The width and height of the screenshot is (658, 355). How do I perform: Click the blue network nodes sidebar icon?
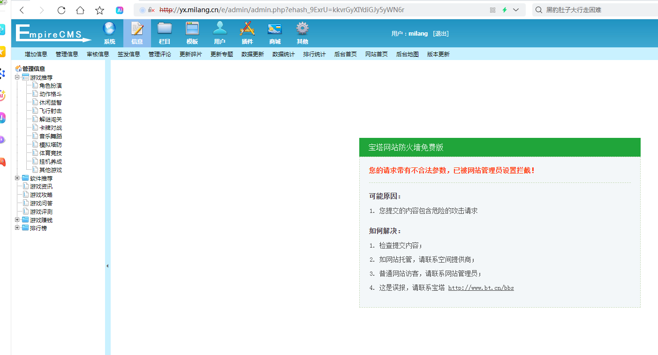[2, 73]
